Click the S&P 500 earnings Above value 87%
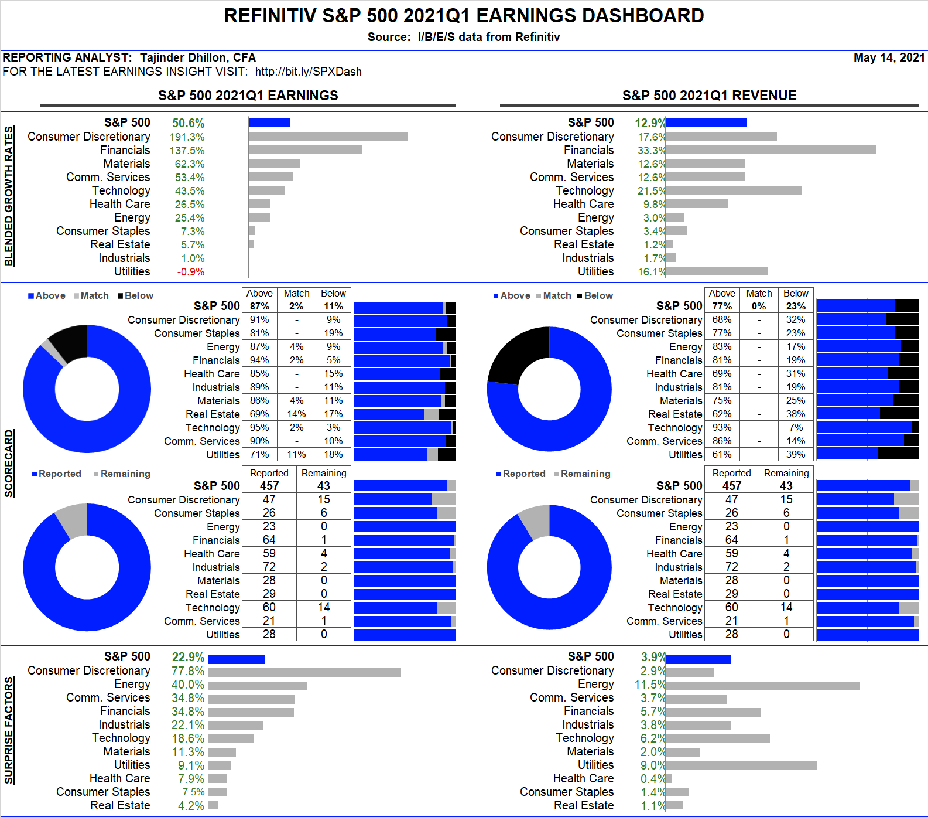 pyautogui.click(x=259, y=306)
